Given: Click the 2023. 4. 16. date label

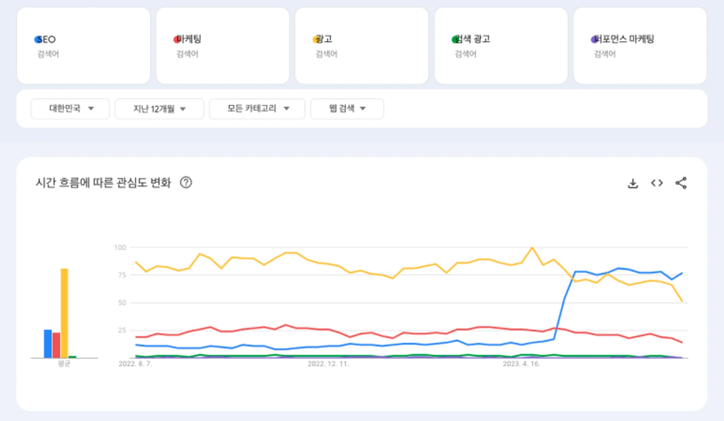Looking at the screenshot, I should point(522,364).
